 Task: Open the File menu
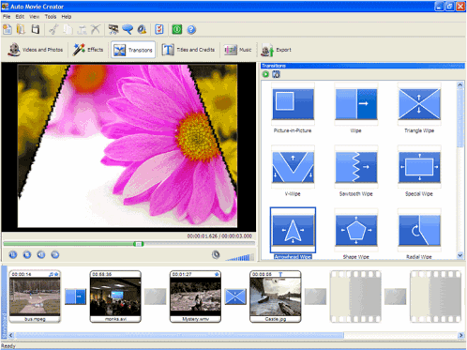coord(7,17)
